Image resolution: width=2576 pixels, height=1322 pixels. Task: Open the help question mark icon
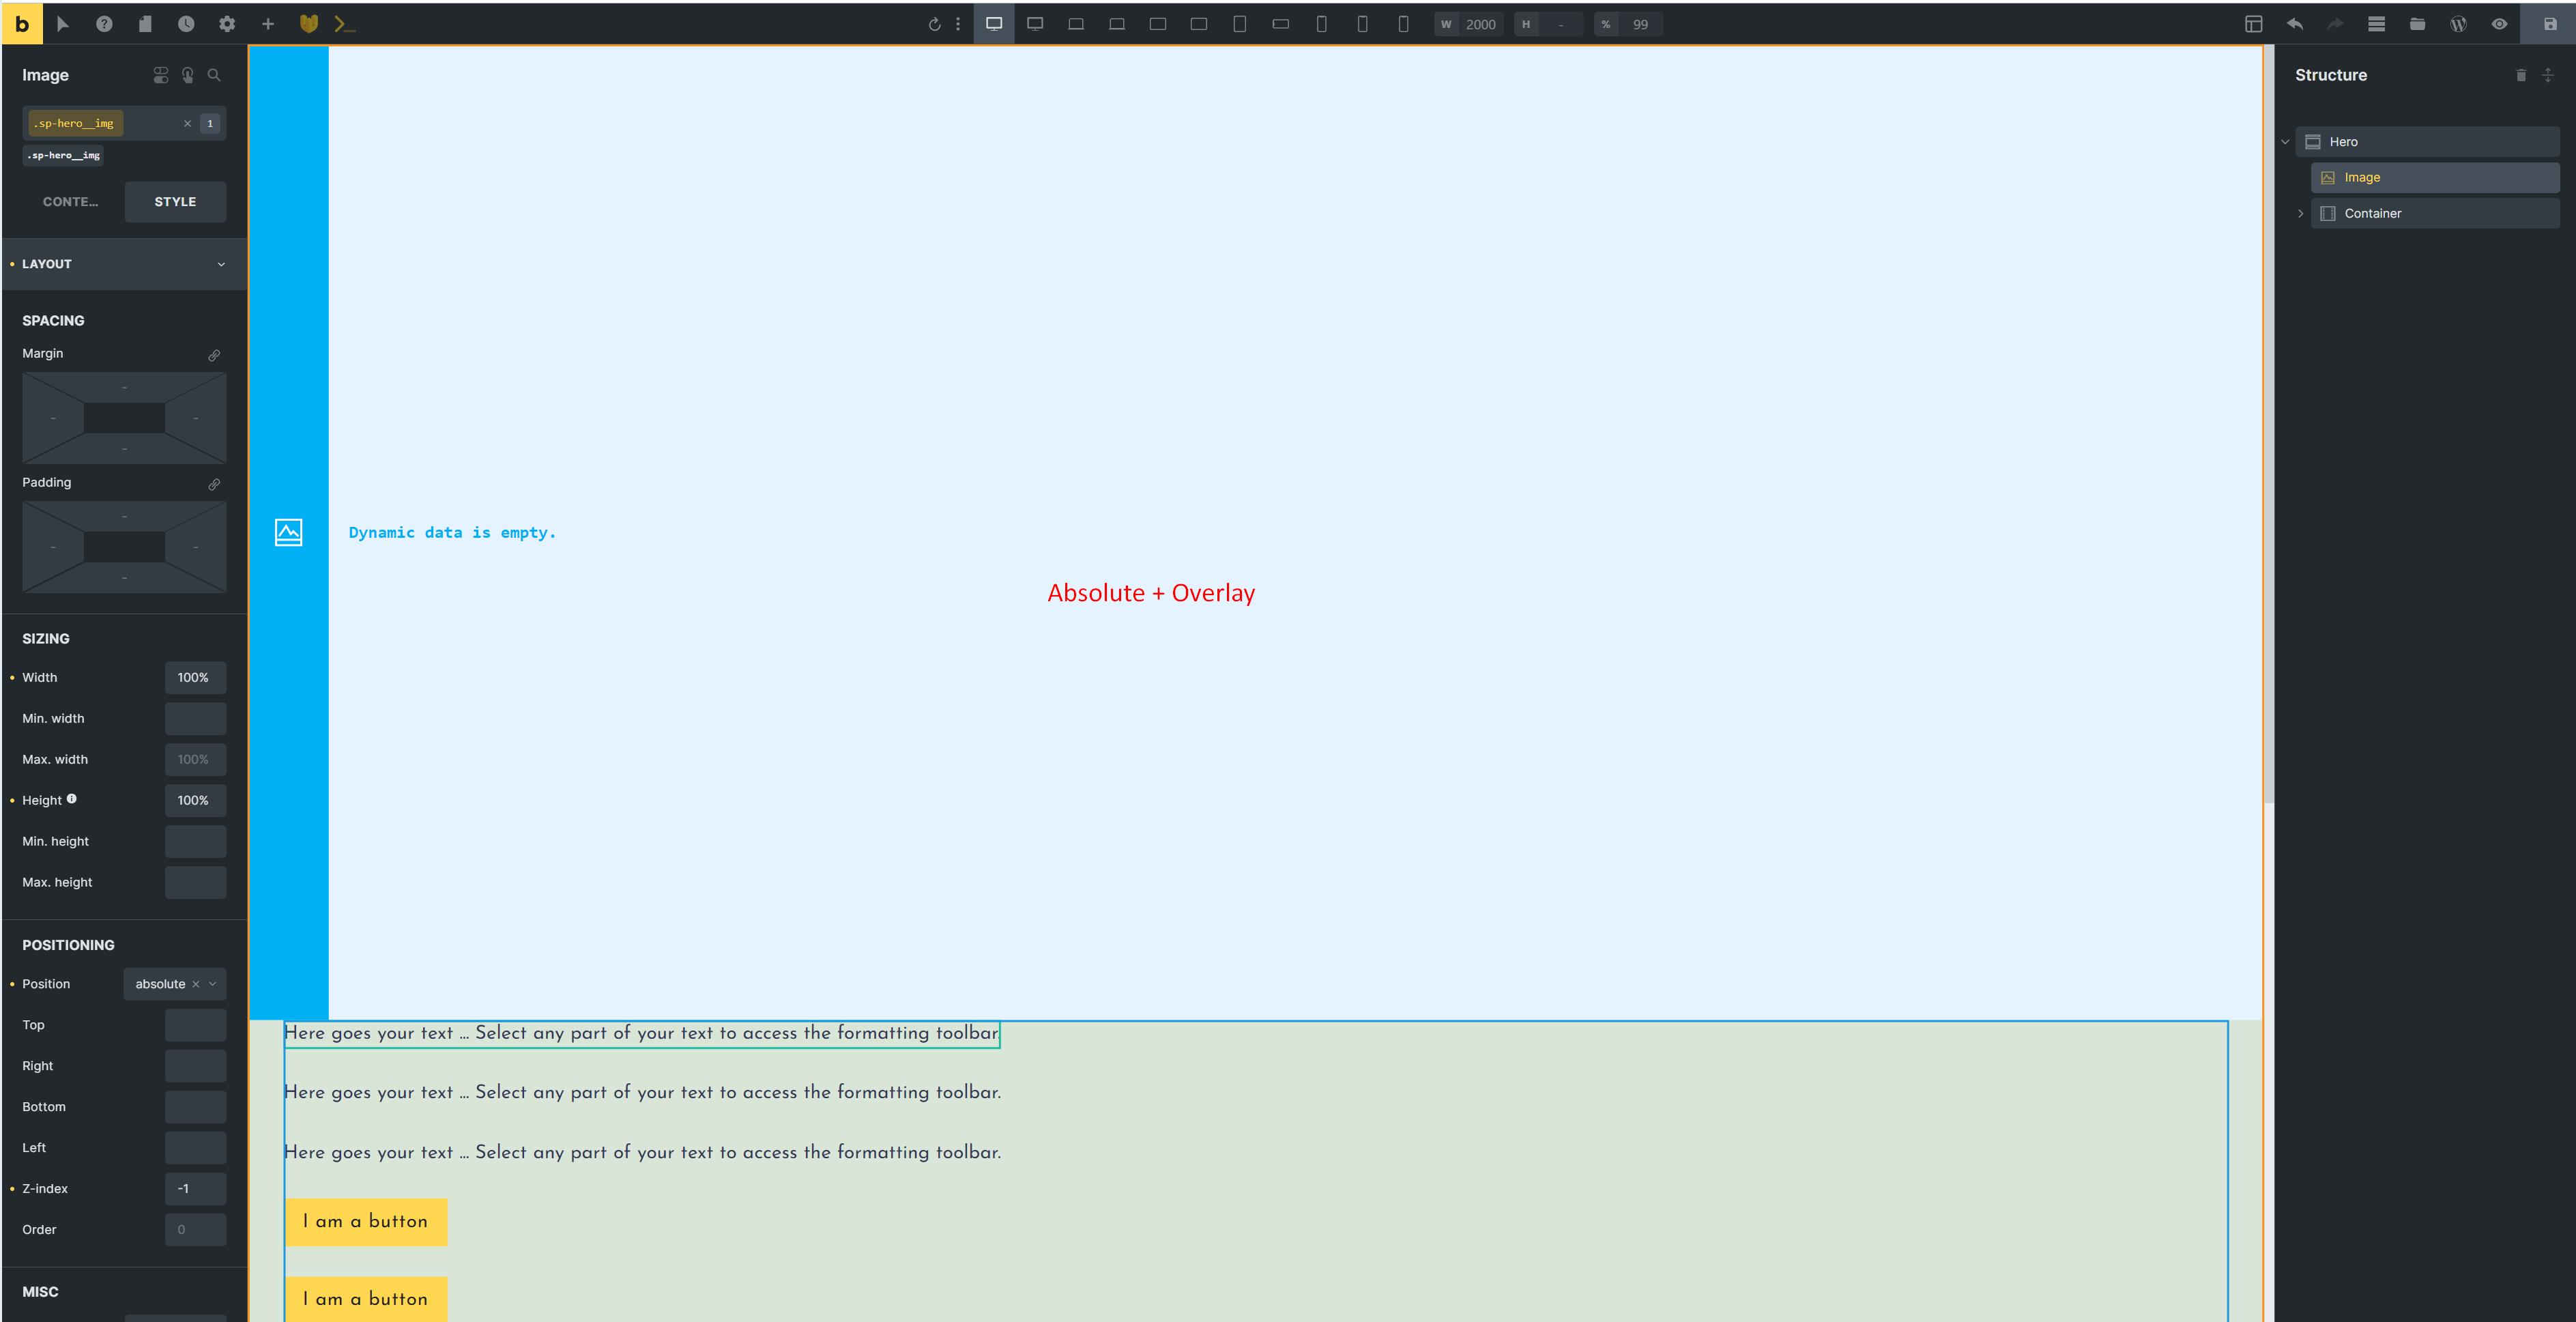[x=104, y=24]
